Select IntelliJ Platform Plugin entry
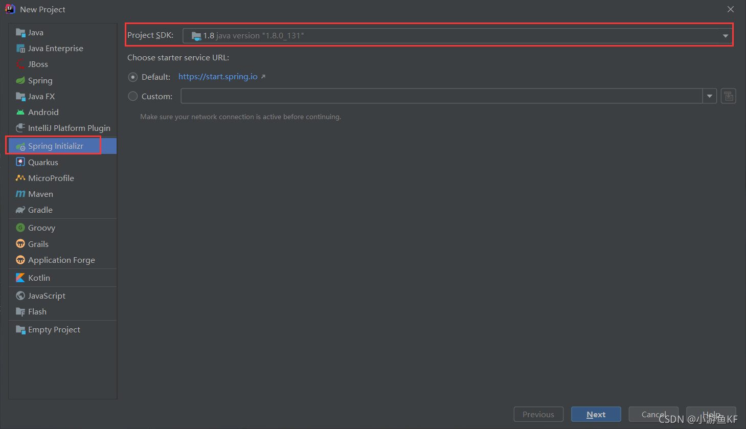746x429 pixels. tap(63, 128)
